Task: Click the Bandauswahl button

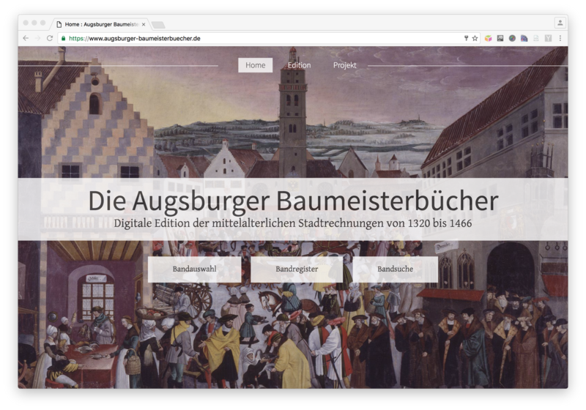Action: click(x=194, y=269)
